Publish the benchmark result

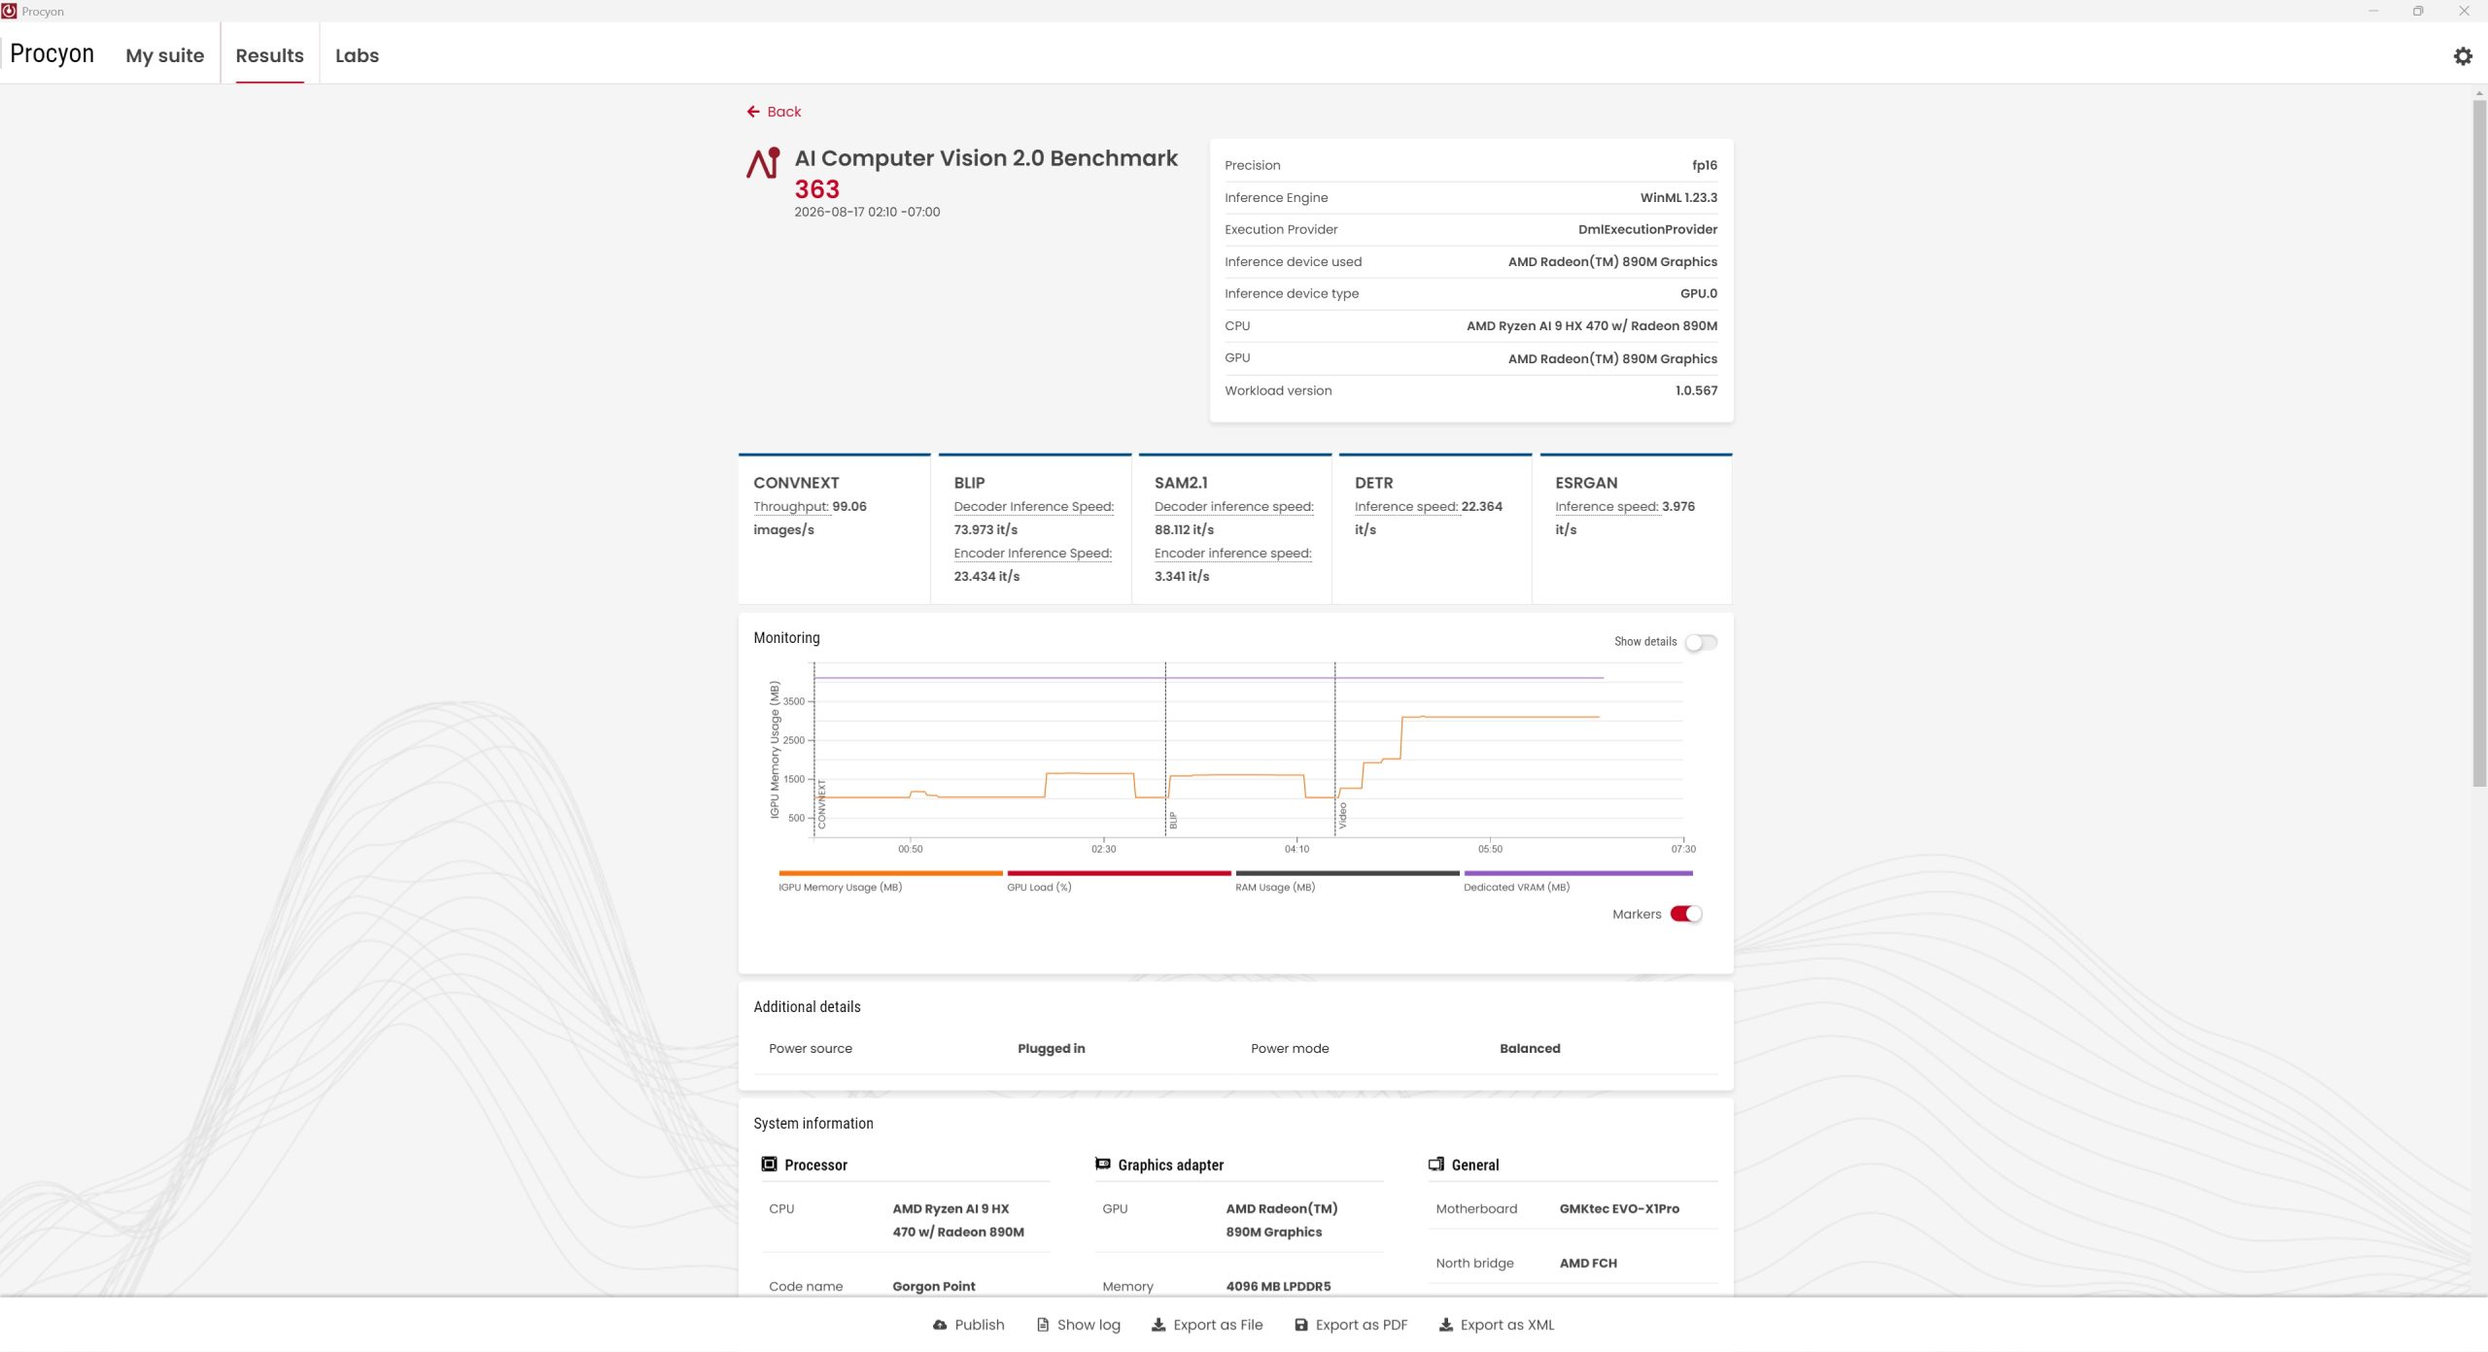coord(968,1325)
